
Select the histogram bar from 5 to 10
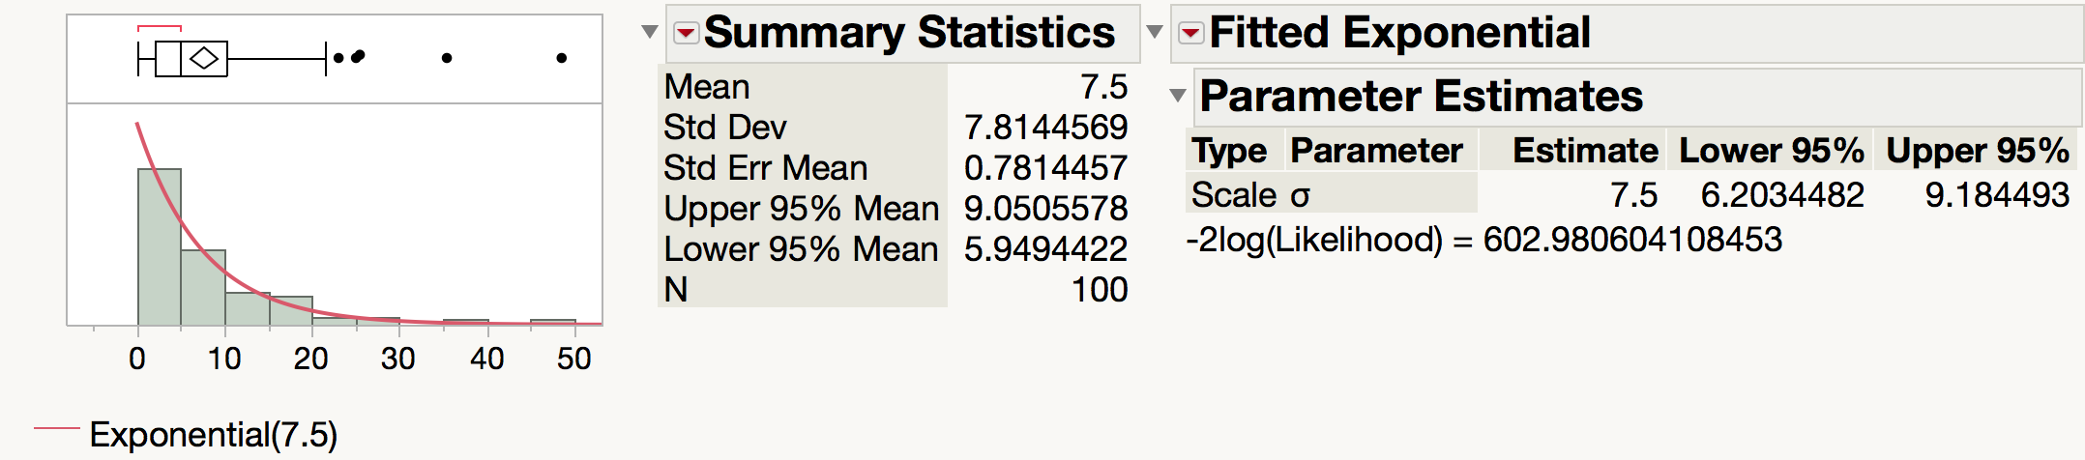click(203, 288)
